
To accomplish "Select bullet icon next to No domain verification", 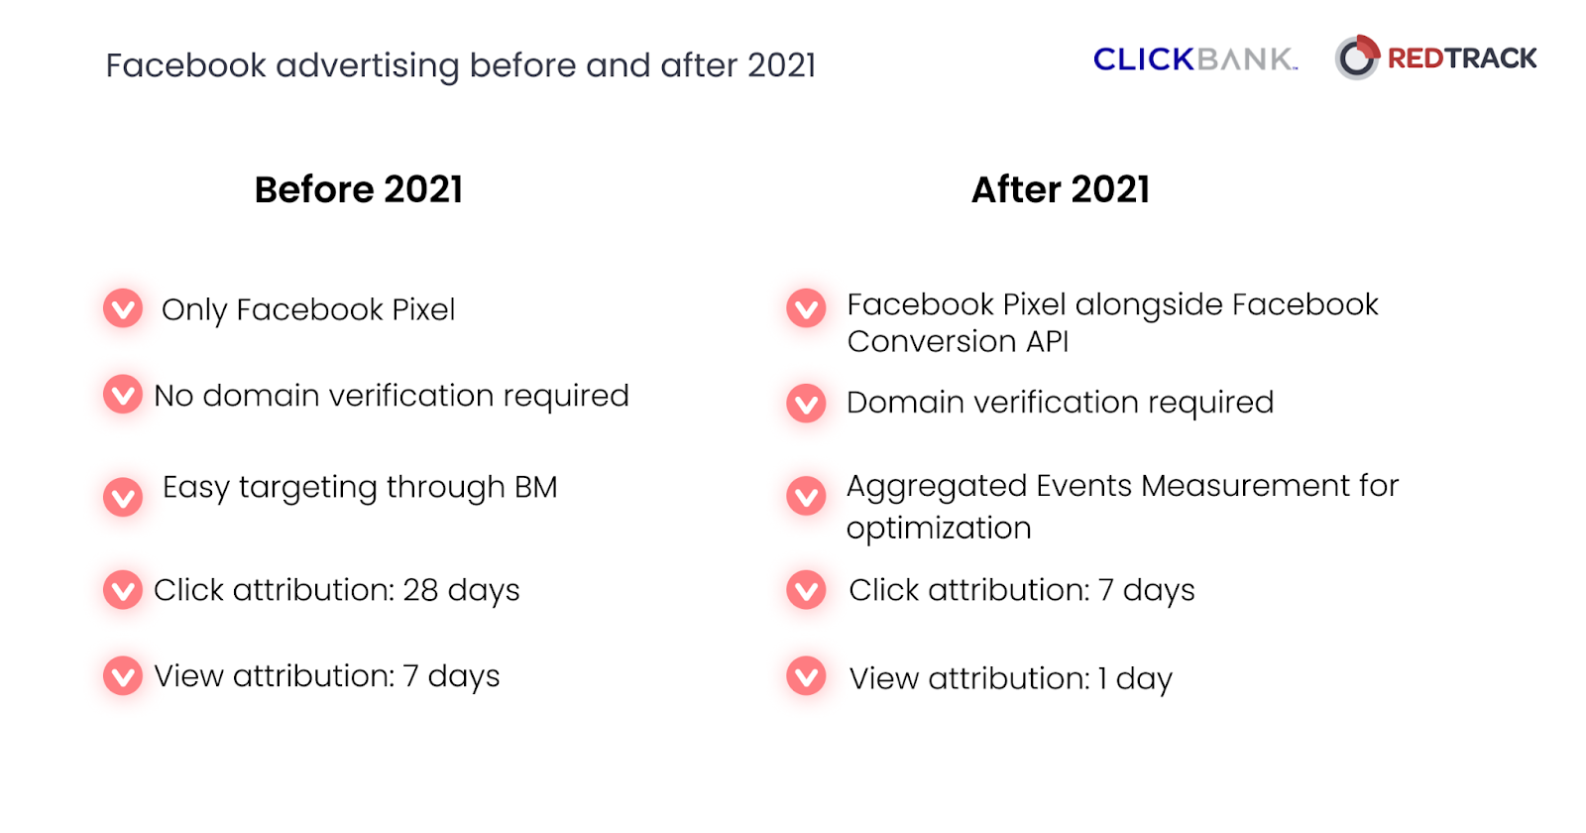I will pyautogui.click(x=123, y=395).
